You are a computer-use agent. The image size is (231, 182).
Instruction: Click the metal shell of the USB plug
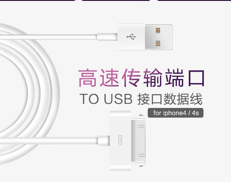click(158, 37)
